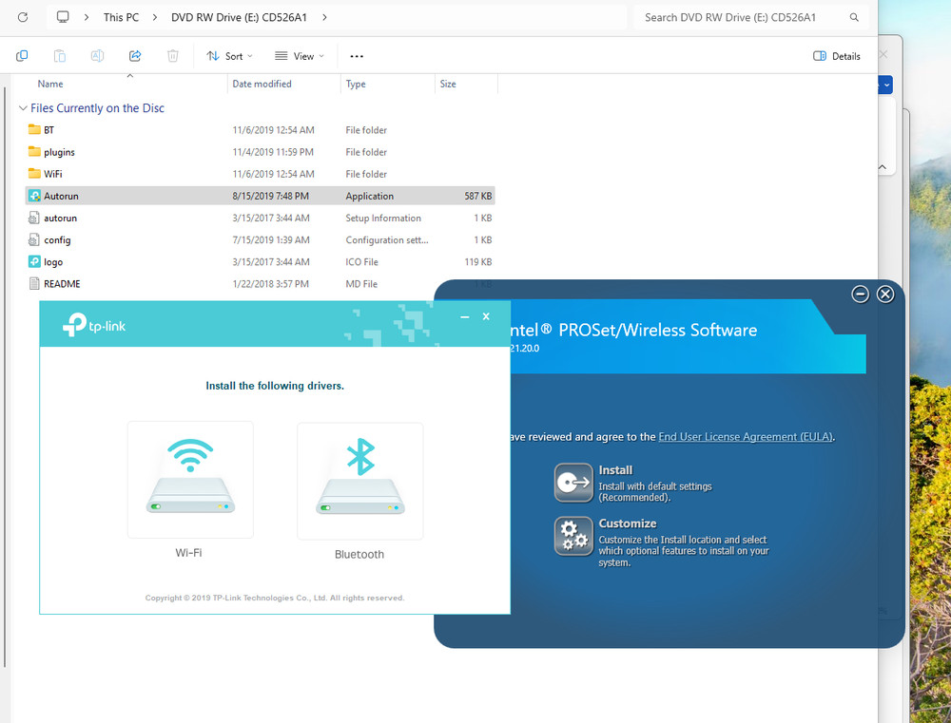
Task: Click the Install label in Intel installer
Action: pos(615,469)
